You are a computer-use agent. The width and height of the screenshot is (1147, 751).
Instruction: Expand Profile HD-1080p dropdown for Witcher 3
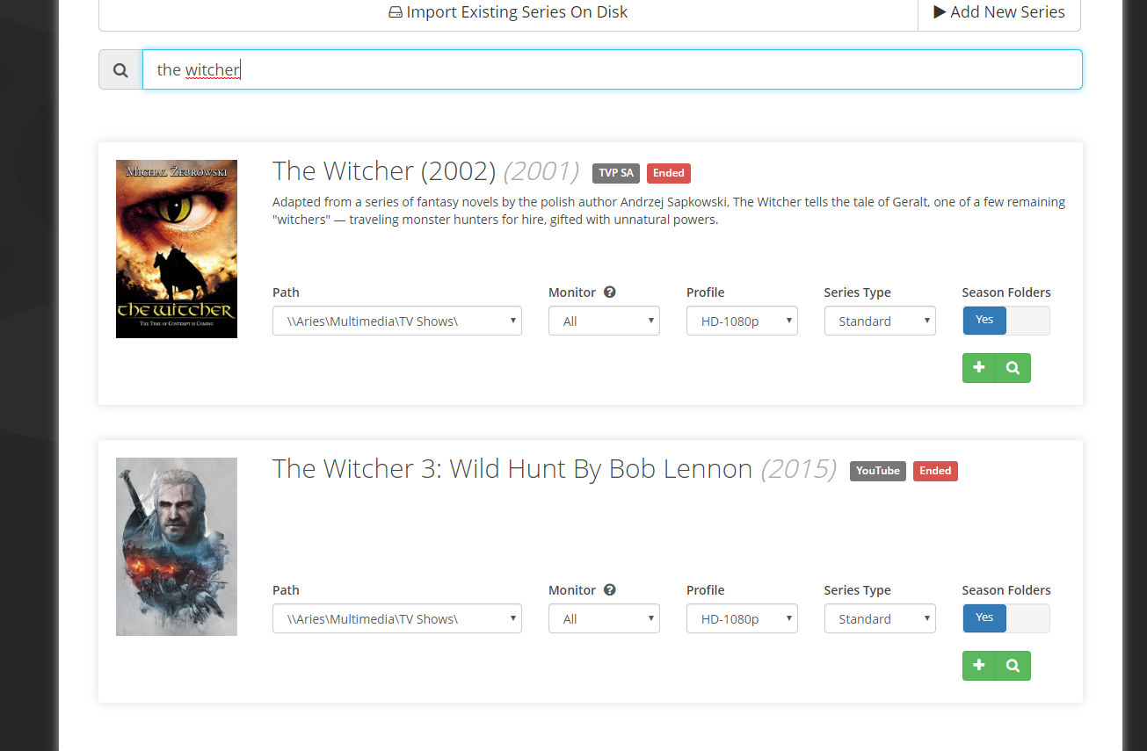[741, 619]
